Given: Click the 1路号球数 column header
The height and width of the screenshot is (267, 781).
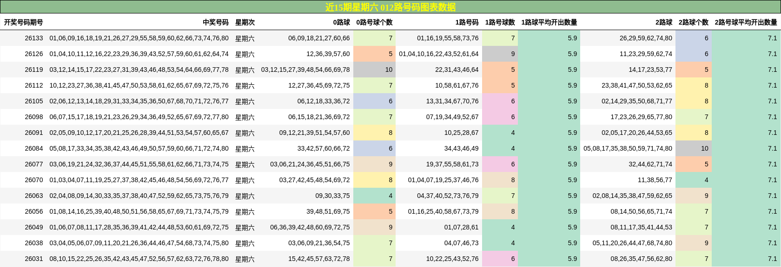Looking at the screenshot, I should [x=500, y=22].
